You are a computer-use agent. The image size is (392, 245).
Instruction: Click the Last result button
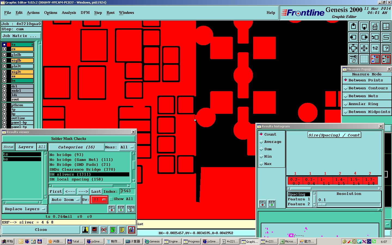click(x=96, y=192)
